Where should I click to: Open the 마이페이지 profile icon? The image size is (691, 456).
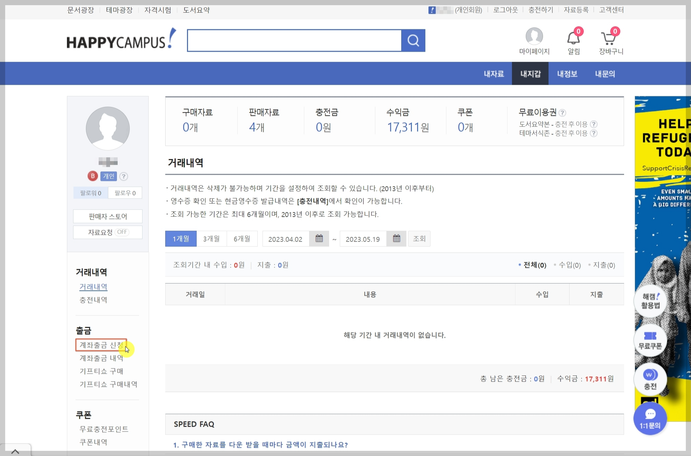534,37
